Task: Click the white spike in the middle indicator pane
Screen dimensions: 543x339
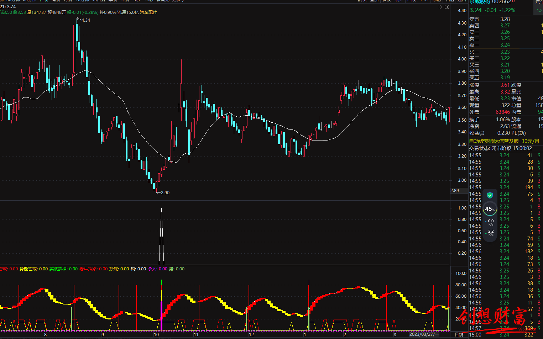Action: coord(162,237)
